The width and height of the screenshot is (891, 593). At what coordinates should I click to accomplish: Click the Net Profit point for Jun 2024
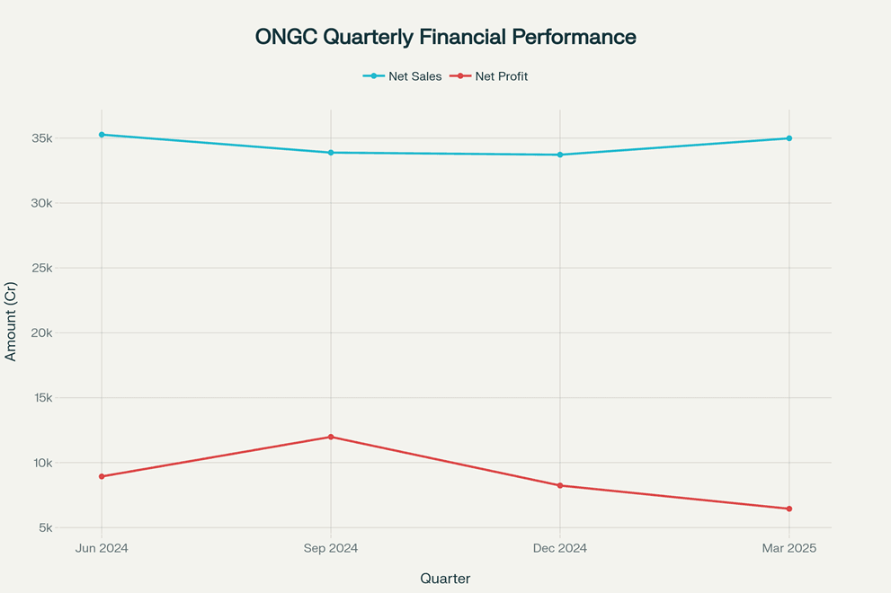(102, 476)
